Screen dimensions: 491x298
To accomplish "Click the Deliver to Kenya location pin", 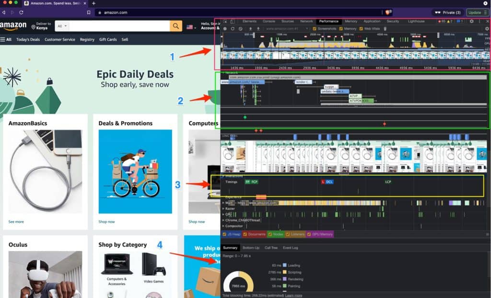I will [x=34, y=27].
